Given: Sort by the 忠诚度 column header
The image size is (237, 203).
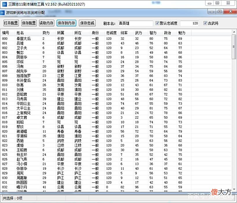Looking at the screenshot, I should point(112,33).
